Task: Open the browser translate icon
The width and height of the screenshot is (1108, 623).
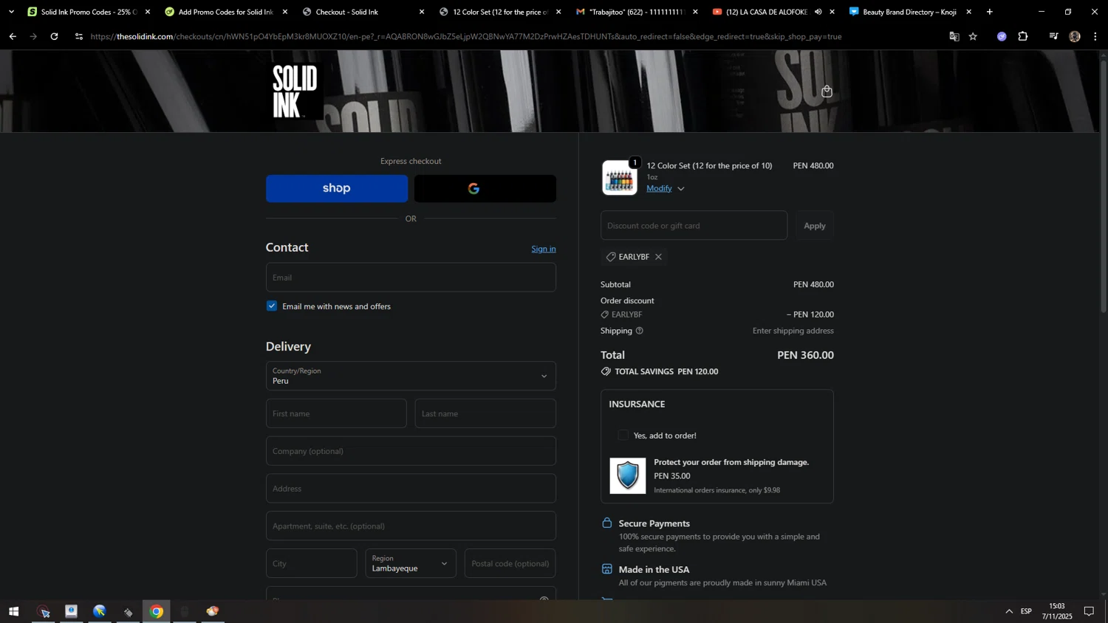Action: point(954,36)
